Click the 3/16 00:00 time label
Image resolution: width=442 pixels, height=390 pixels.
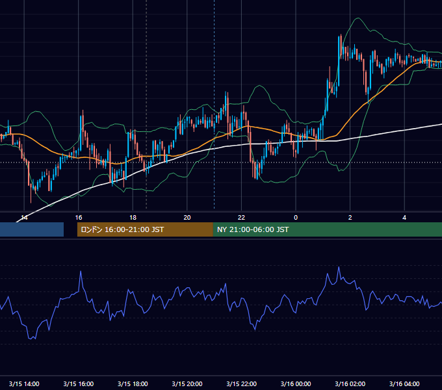point(296,383)
